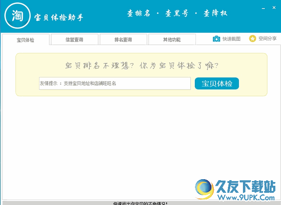Image resolution: width=281 pixels, height=205 pixels.
Task: Go to the 其他功能 tab
Action: point(172,39)
